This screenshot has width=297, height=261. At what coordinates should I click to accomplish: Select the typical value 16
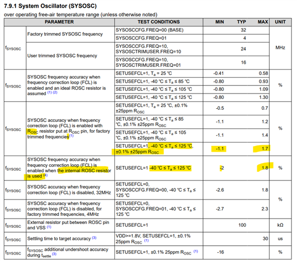tap(243, 63)
